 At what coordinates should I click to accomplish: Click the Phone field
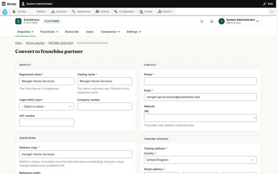200,81
